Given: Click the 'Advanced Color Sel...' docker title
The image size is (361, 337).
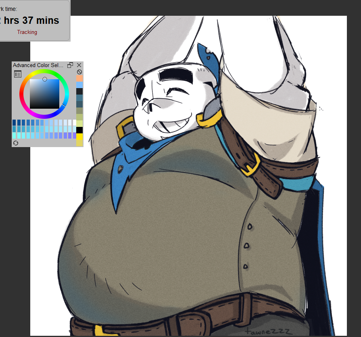Looking at the screenshot, I should (38, 65).
